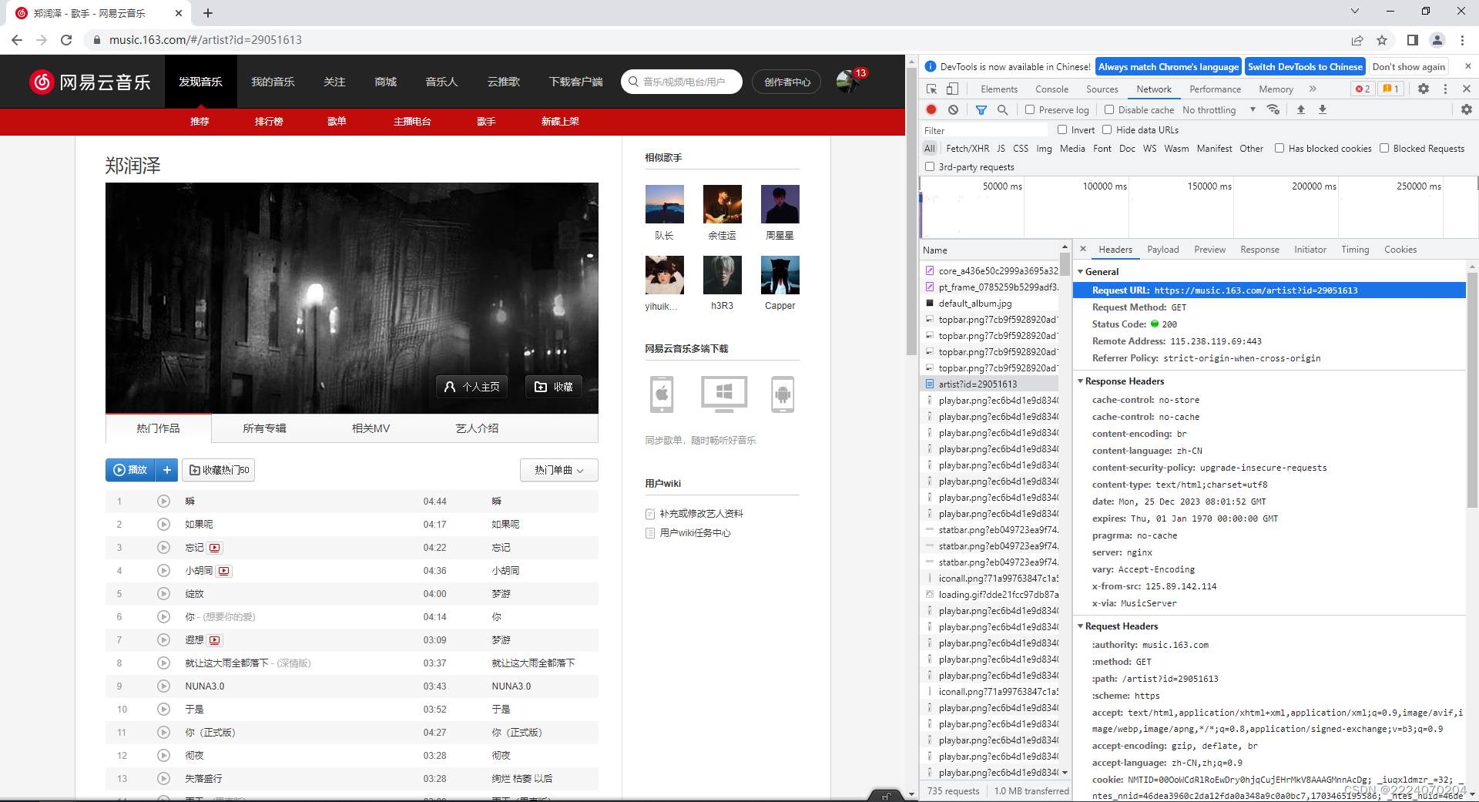Open Chrome share page icon

(1357, 40)
